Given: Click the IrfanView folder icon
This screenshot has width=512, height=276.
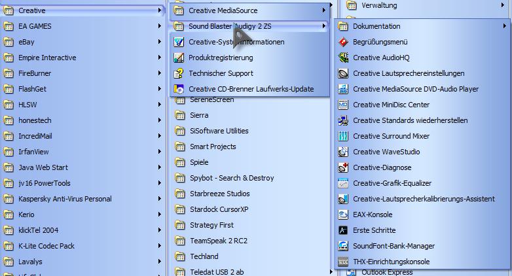Looking at the screenshot, I should 9,152.
